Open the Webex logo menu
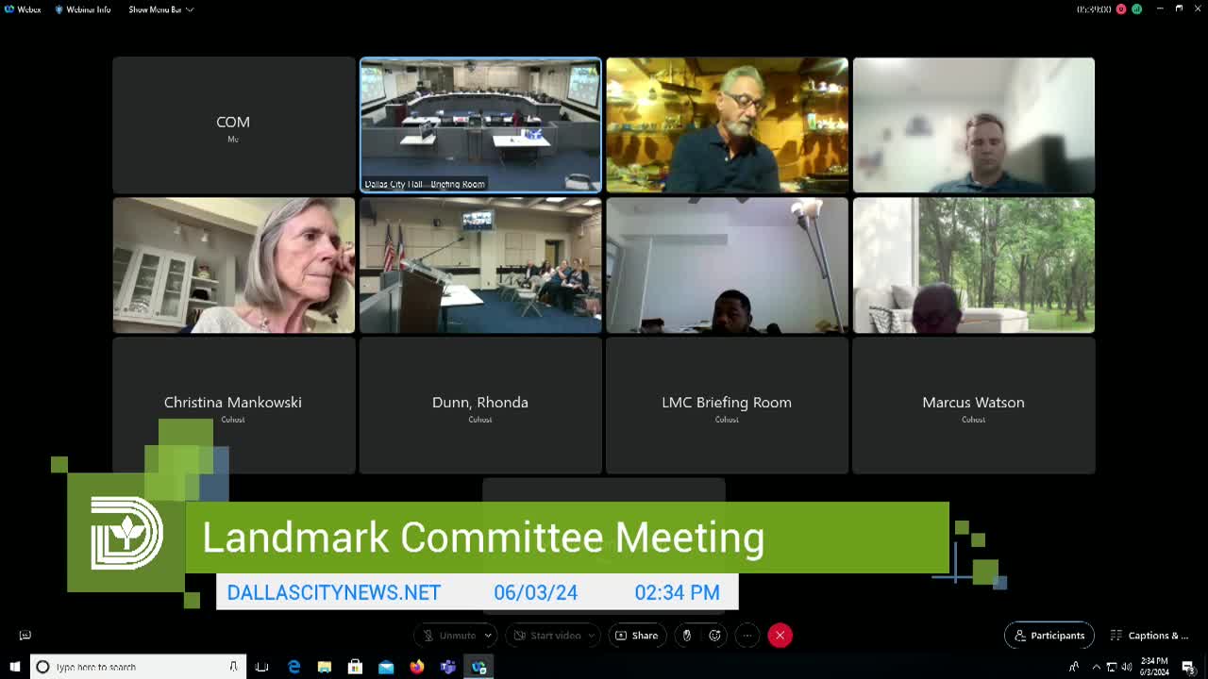 (23, 9)
